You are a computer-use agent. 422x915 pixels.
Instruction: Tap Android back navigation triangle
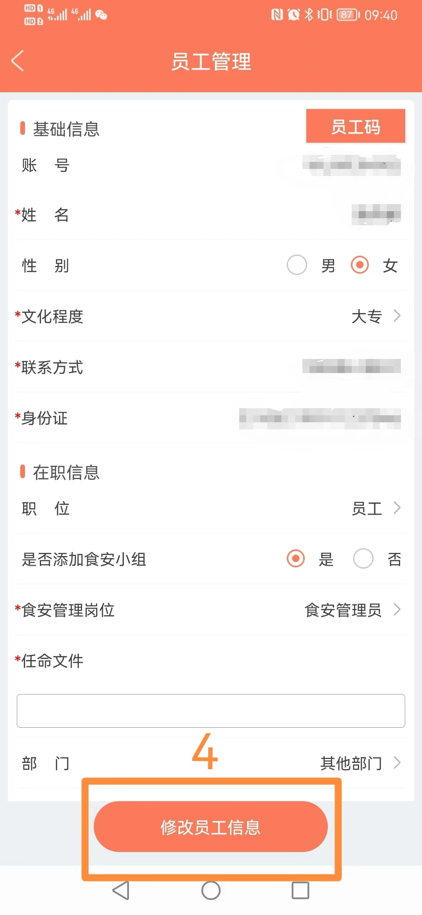click(x=121, y=890)
